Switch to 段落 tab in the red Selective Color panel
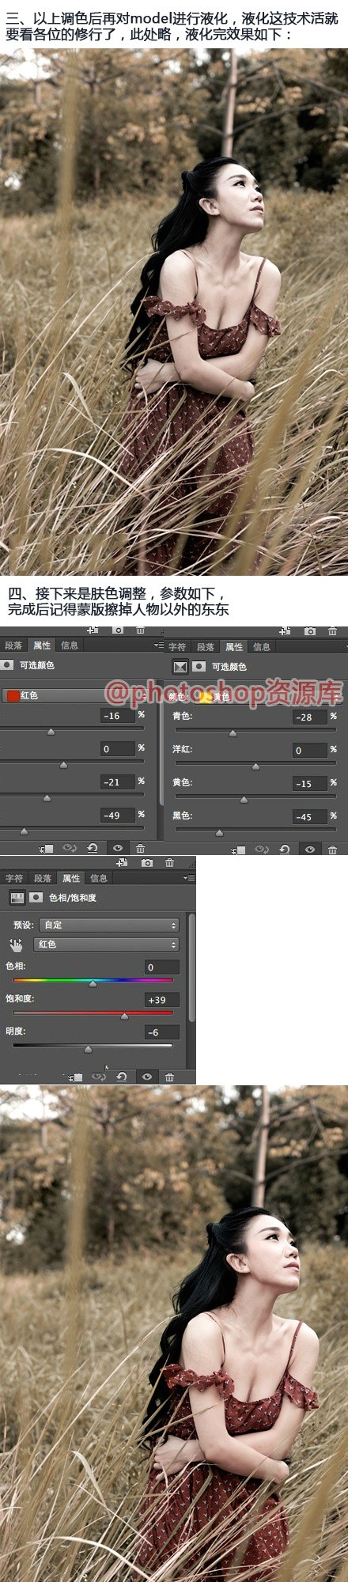 coord(13,645)
